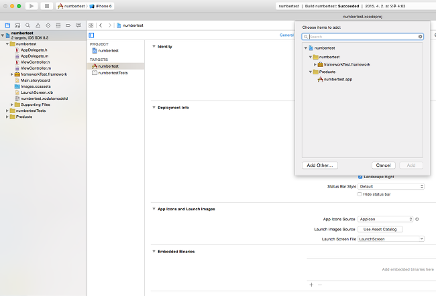
Task: Select numbertest target in targets list
Action: point(115,66)
